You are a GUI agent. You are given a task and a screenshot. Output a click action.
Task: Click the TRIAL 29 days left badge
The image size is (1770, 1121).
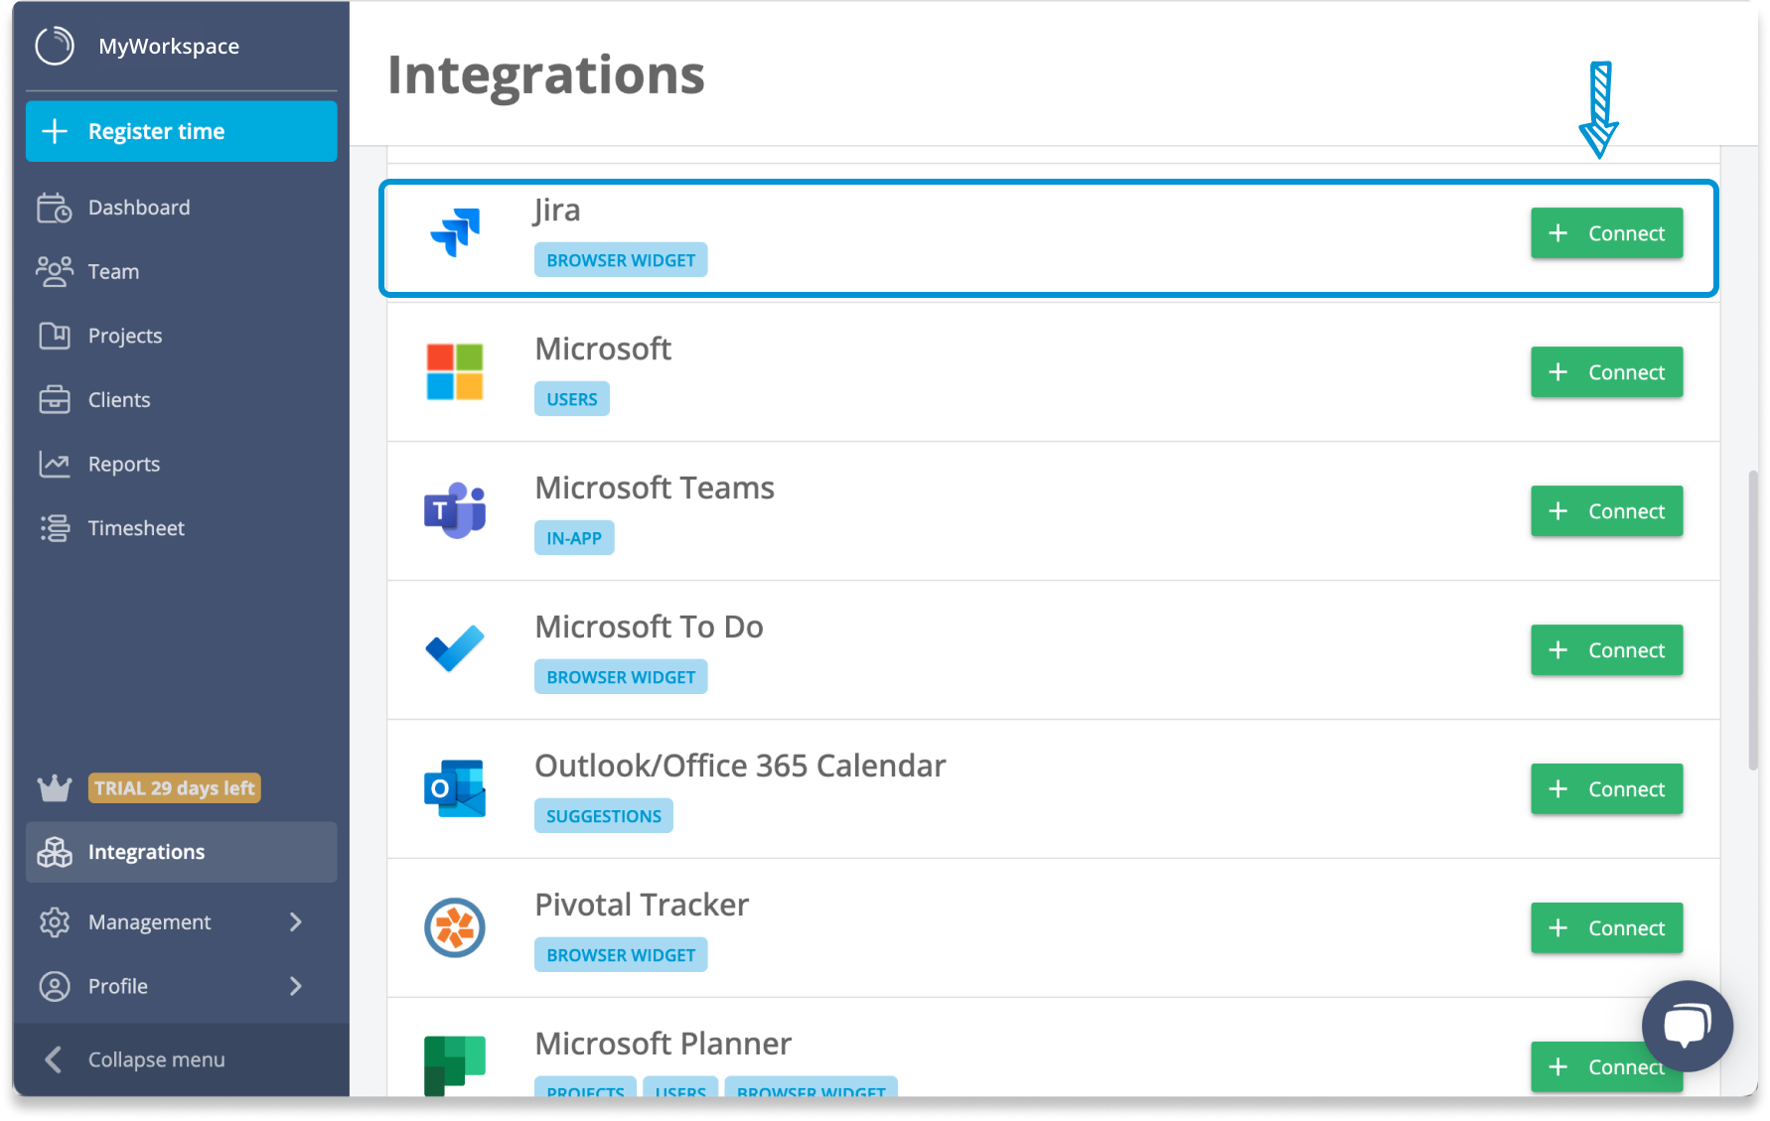[x=175, y=788]
